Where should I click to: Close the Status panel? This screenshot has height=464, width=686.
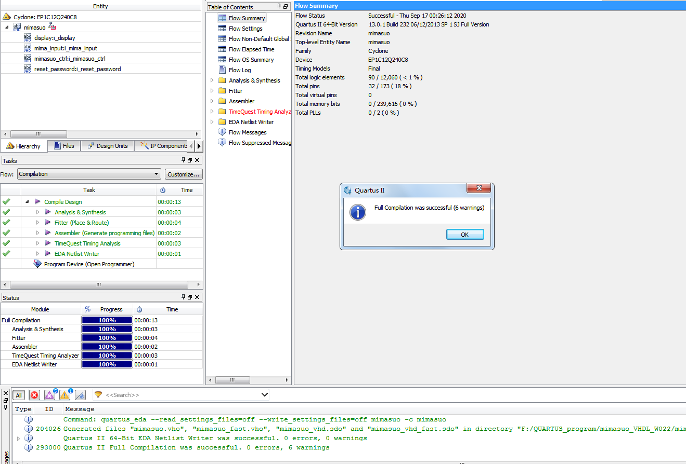pyautogui.click(x=197, y=297)
